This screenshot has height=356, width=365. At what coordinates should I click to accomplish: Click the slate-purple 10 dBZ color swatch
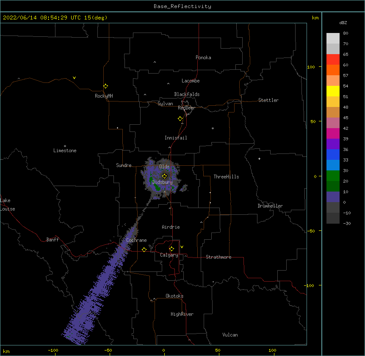[333, 197]
